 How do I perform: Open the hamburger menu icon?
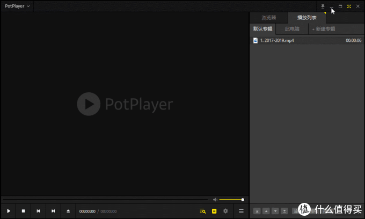pos(241,211)
